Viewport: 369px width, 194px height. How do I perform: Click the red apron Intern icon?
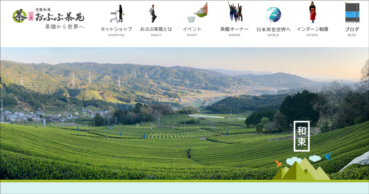(313, 13)
